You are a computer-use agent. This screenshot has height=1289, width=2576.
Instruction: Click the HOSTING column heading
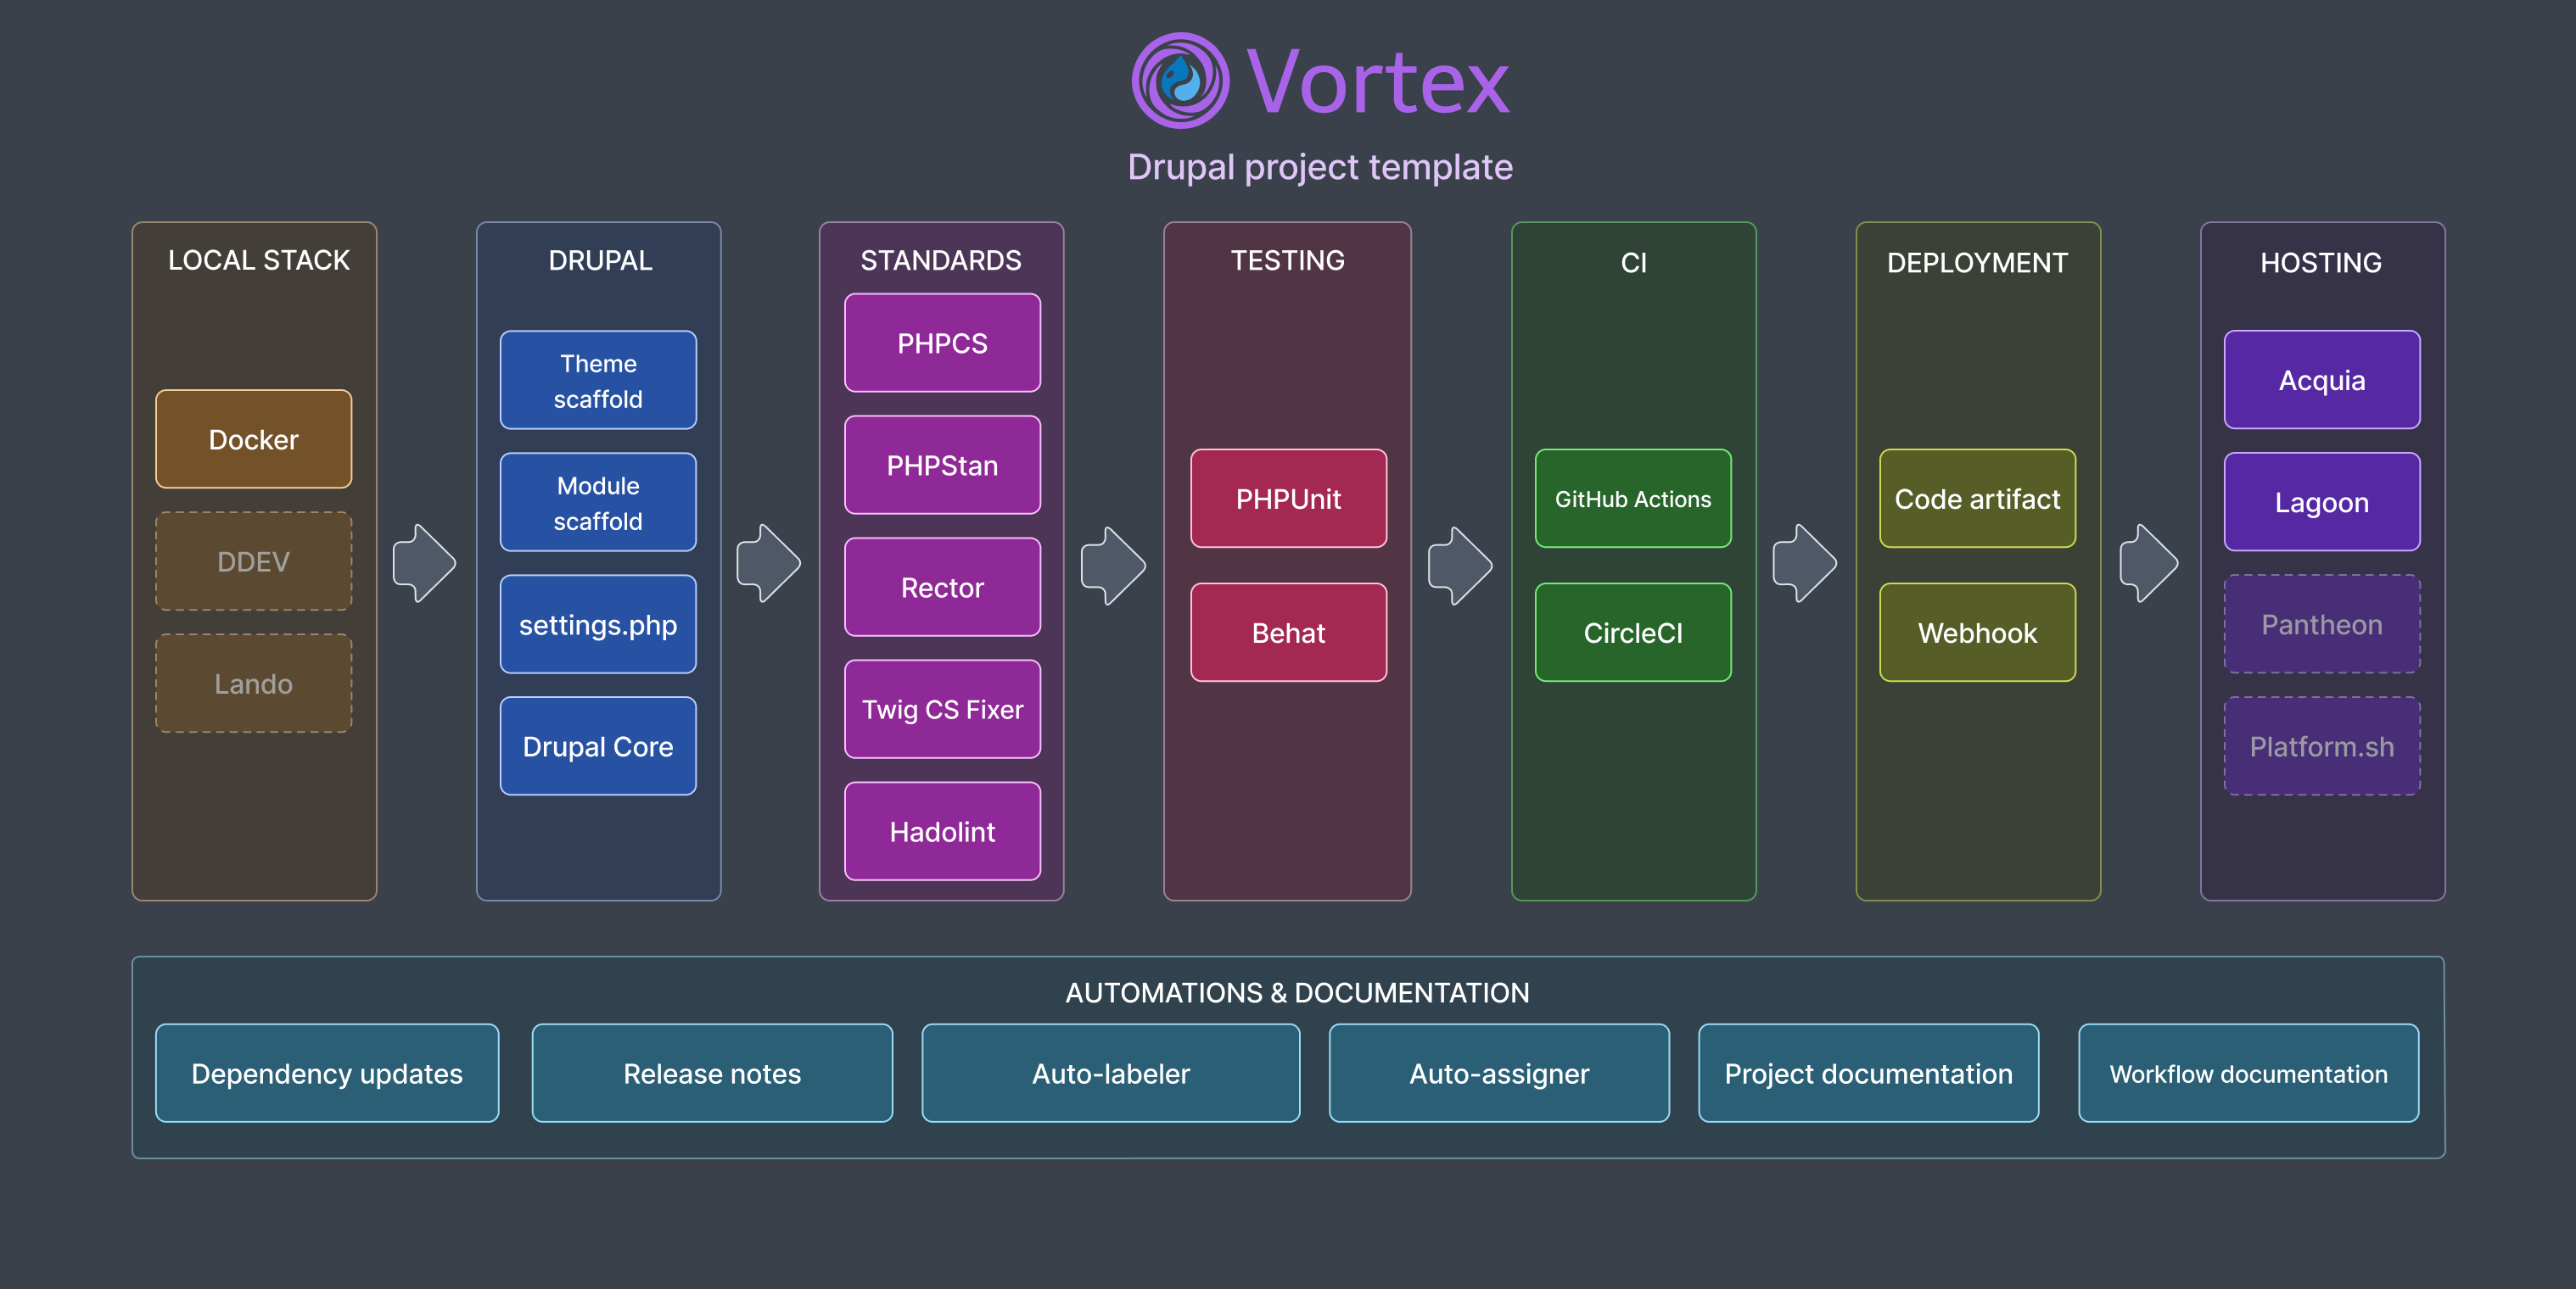(2321, 263)
